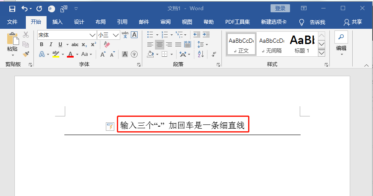Open underline style dropdown arrow
The width and height of the screenshot is (373, 196).
coord(67,44)
